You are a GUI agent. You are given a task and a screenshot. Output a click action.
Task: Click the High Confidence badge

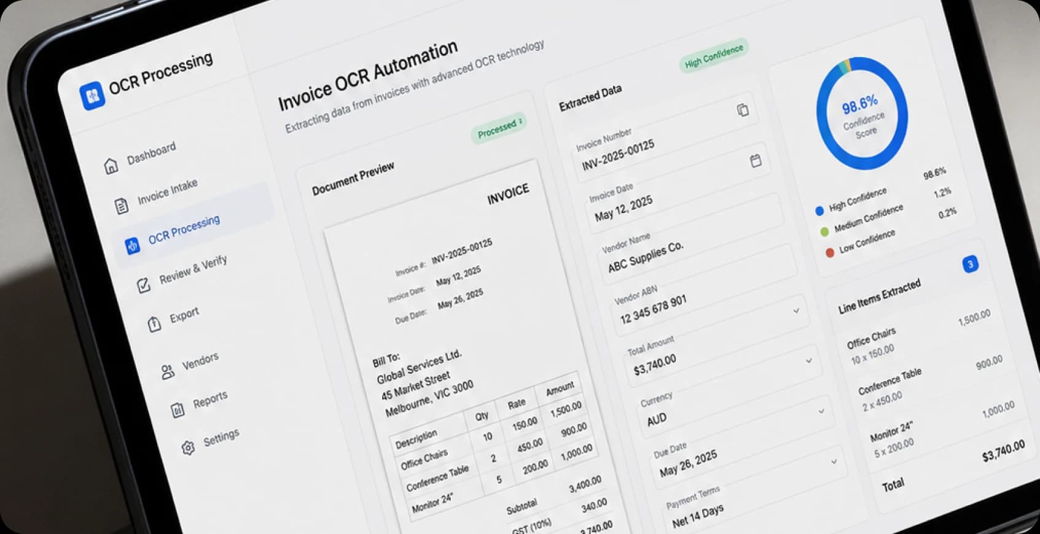[714, 56]
